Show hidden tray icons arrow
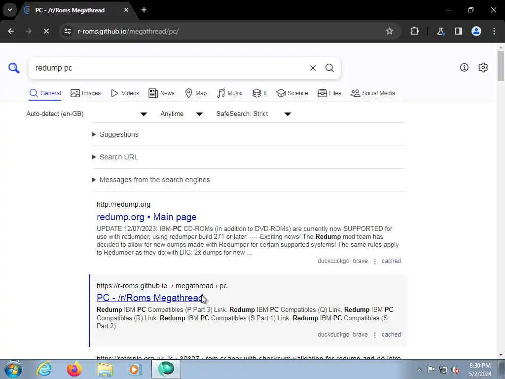Screen dimensions: 505x379 tap(419, 370)
